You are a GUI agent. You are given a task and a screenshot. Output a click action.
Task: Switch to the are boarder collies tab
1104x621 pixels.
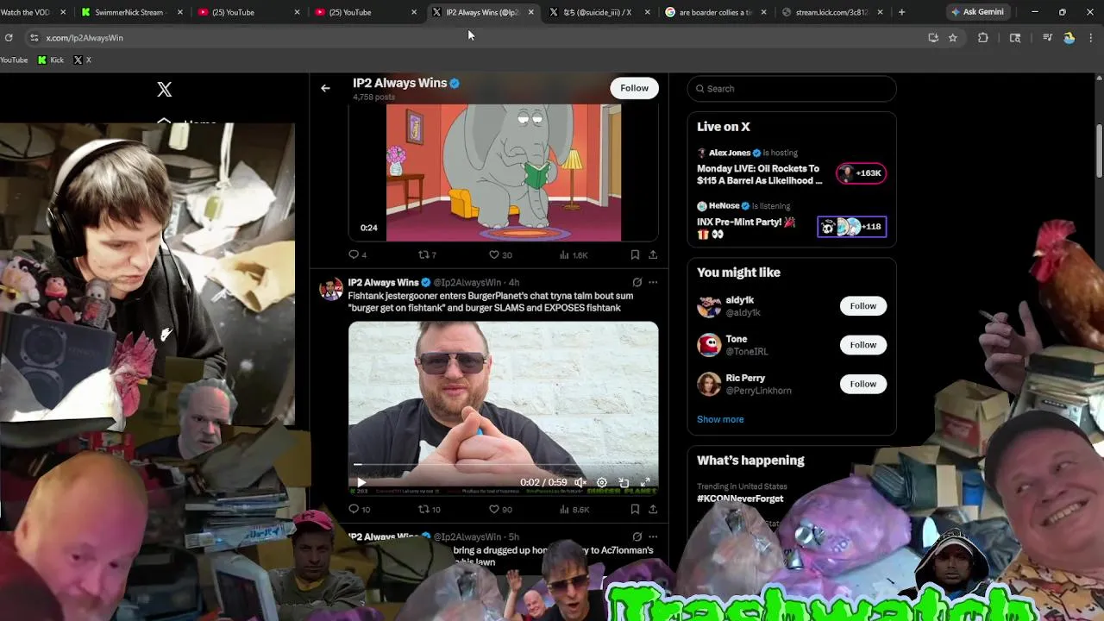714,12
